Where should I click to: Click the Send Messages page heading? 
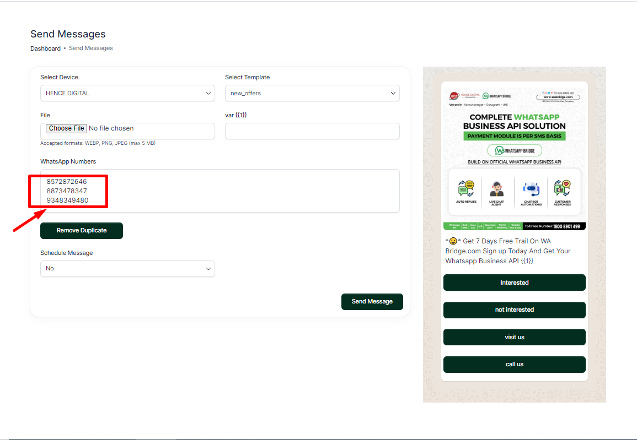pyautogui.click(x=68, y=34)
